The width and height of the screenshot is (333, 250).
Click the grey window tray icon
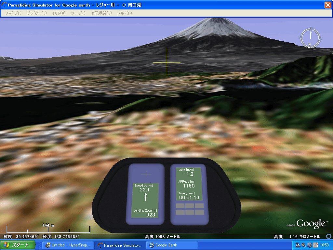(x=315, y=245)
